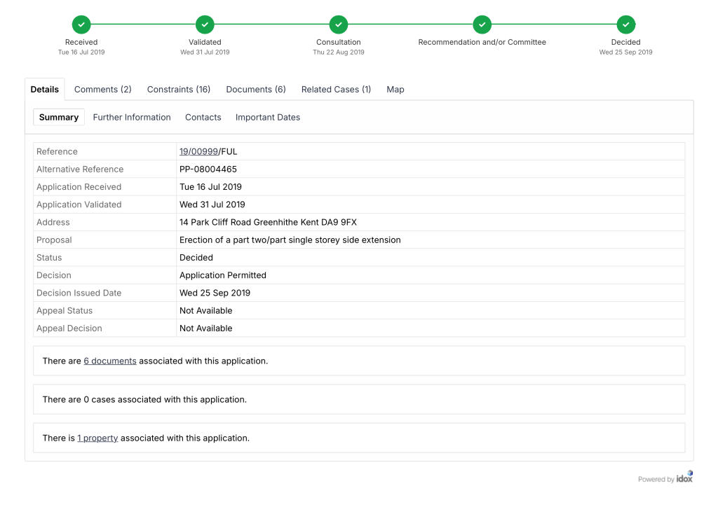Click the Consultation step checkmark icon
This screenshot has width=718, height=505.
[339, 25]
